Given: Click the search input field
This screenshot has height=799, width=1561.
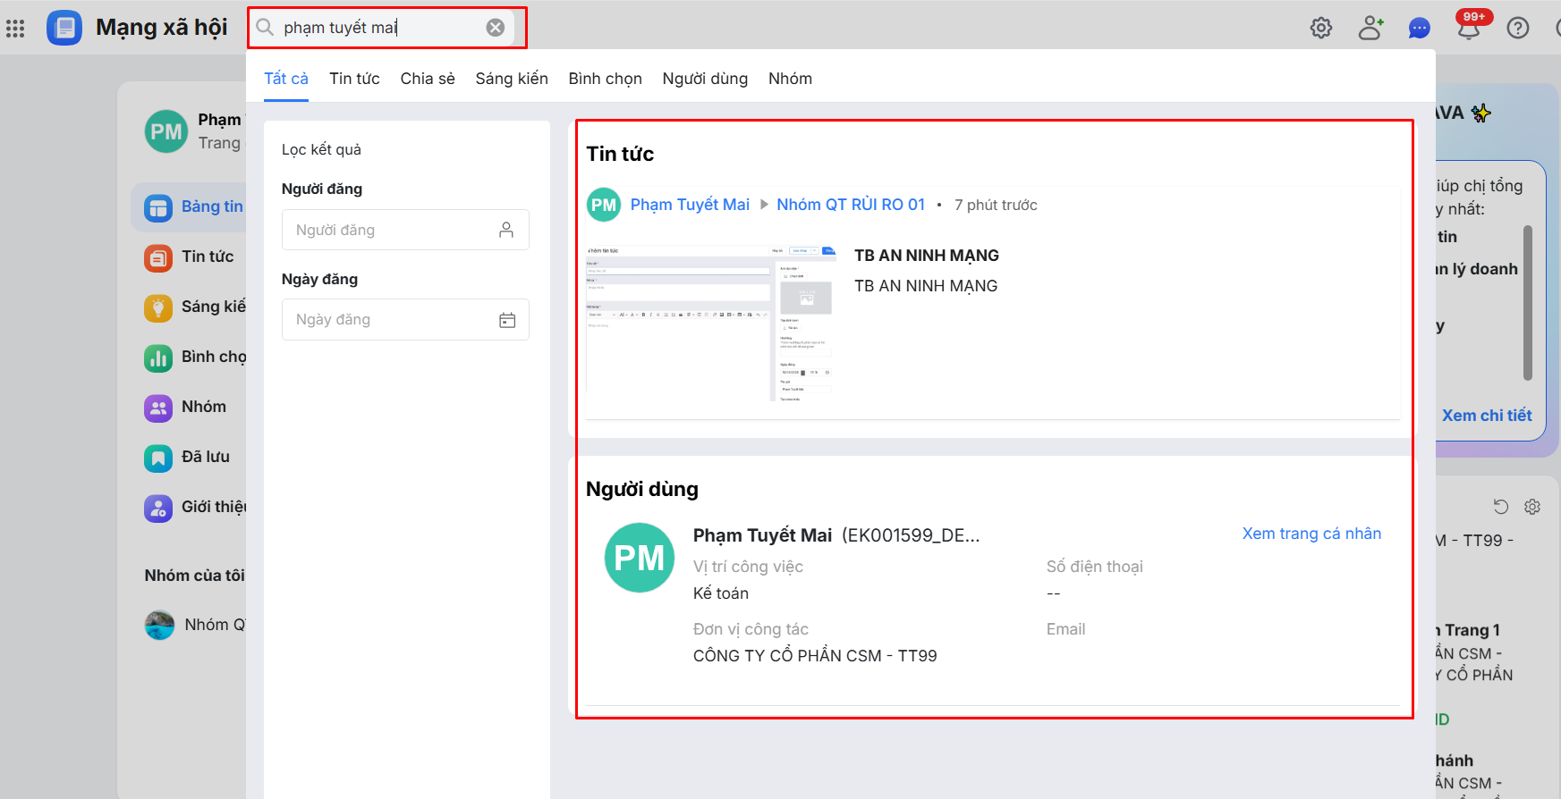Looking at the screenshot, I should point(380,28).
